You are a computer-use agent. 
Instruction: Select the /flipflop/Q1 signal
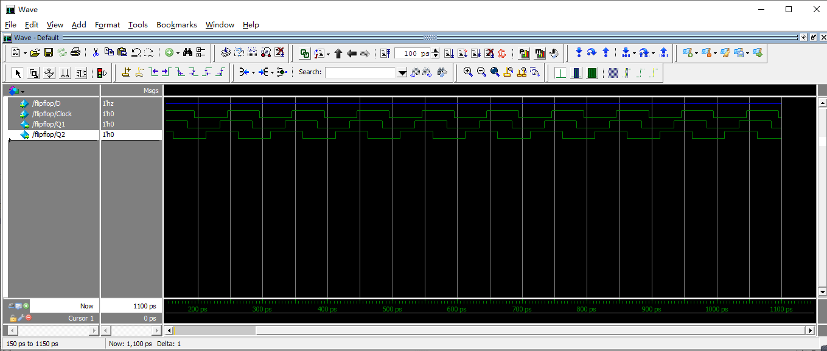[x=49, y=124]
